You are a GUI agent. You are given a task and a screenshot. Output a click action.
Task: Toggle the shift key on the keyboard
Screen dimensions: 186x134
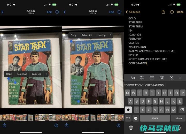pyautogui.click(x=128, y=110)
